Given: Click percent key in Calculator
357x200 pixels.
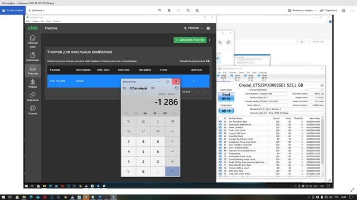Looking at the screenshot, I should coord(129,122).
